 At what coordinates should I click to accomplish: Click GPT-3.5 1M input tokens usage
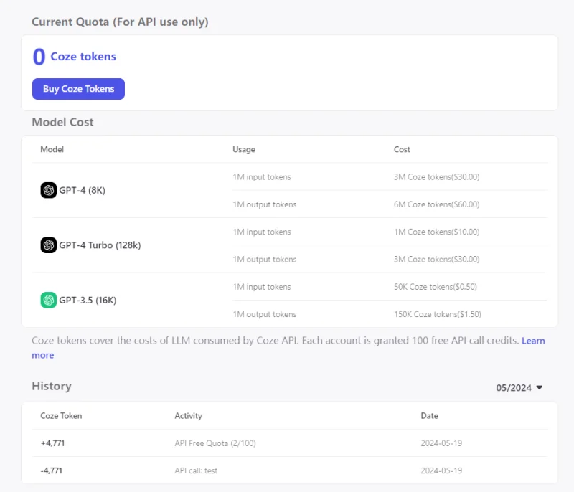click(262, 286)
